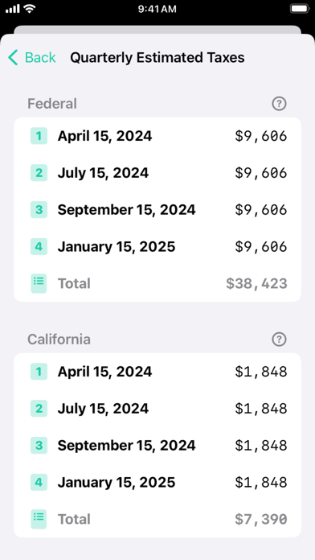Viewport: 315px width, 560px height.
Task: Tap the California quarter 4 number badge
Action: [39, 483]
